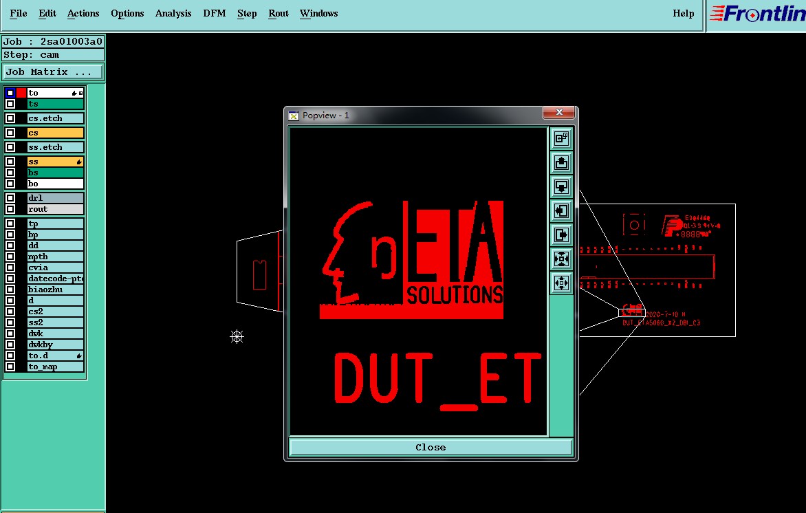806x513 pixels.
Task: Click the Popview pan down arrow icon
Action: coord(561,186)
